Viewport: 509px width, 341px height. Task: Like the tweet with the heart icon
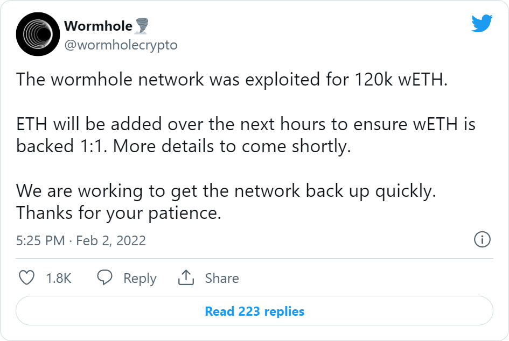pos(26,278)
